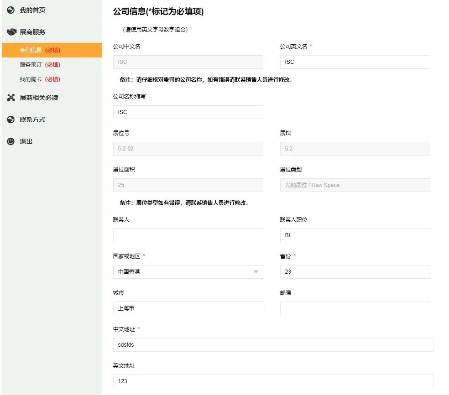Click the 国家或地区 label
Screen dimensions: 449x395
[126, 256]
